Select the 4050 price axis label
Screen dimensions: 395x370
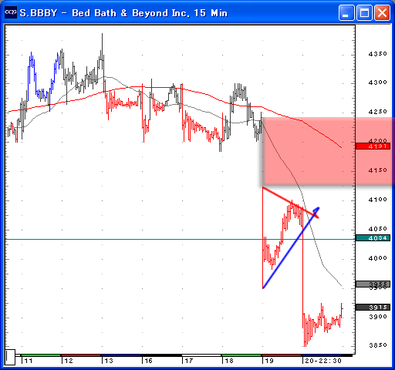[x=377, y=229]
